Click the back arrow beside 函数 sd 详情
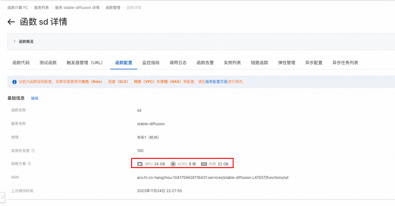 pyautogui.click(x=11, y=22)
